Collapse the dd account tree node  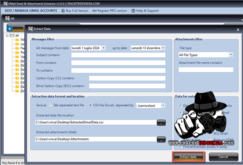(x=7, y=36)
